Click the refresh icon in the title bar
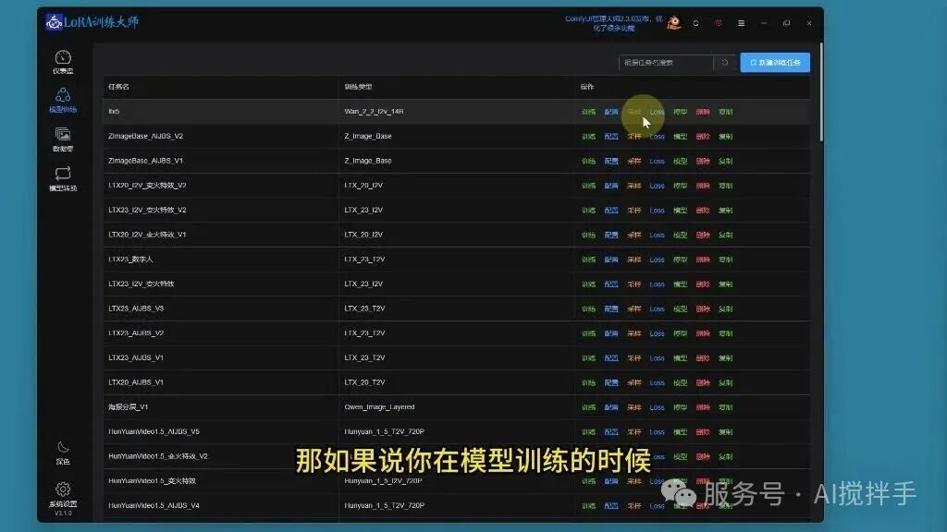Viewport: 947px width, 532px height. pyautogui.click(x=695, y=23)
